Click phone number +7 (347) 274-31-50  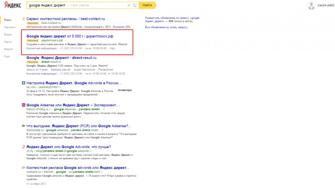point(71,48)
